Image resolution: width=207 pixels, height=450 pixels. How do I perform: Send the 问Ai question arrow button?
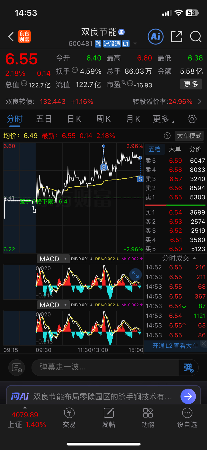pyautogui.click(x=188, y=396)
